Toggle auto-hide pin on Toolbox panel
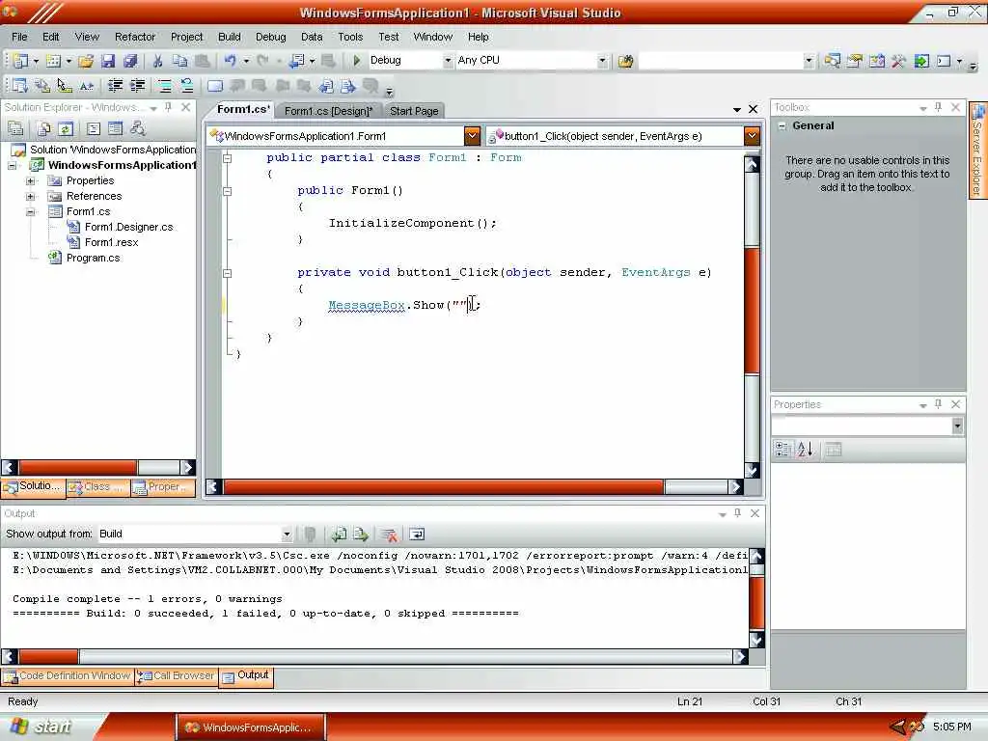Screen dimensions: 988x741 click(x=938, y=108)
